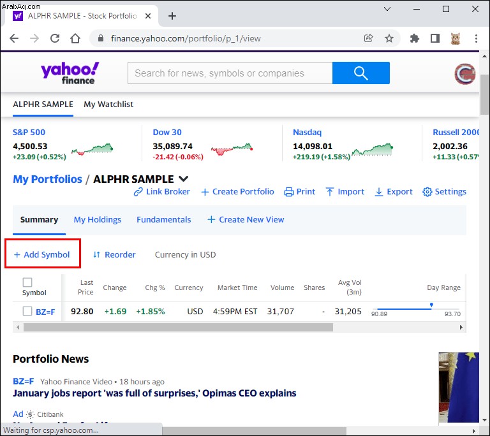Export the portfolio data
This screenshot has width=490, height=436.
tap(394, 192)
